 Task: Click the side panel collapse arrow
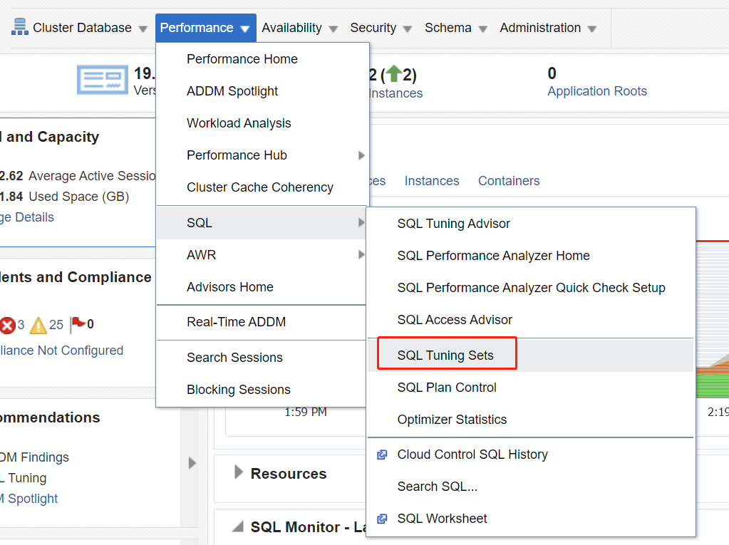click(x=192, y=463)
